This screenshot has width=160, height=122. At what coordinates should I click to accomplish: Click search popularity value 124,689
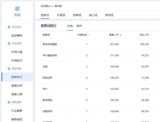[x=115, y=111]
